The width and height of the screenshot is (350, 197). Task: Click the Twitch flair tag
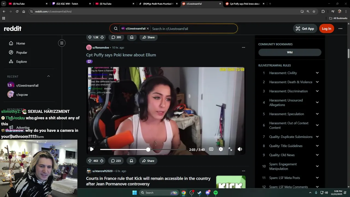click(x=89, y=62)
